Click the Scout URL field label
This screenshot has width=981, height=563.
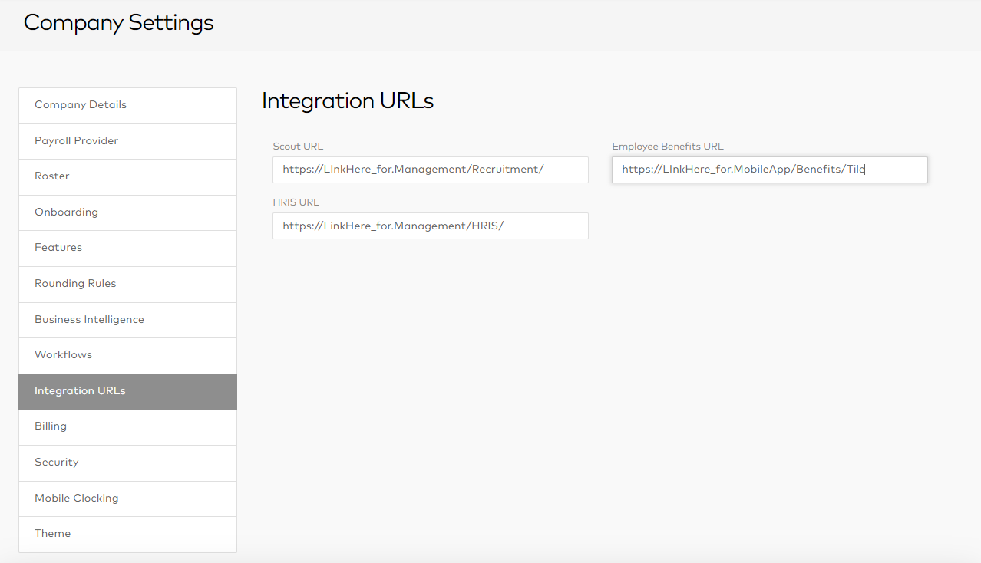pos(298,147)
